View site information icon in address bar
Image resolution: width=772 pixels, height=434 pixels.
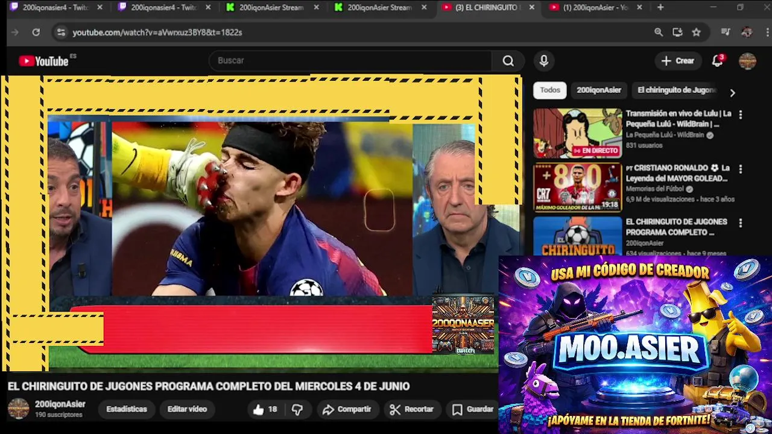[61, 33]
